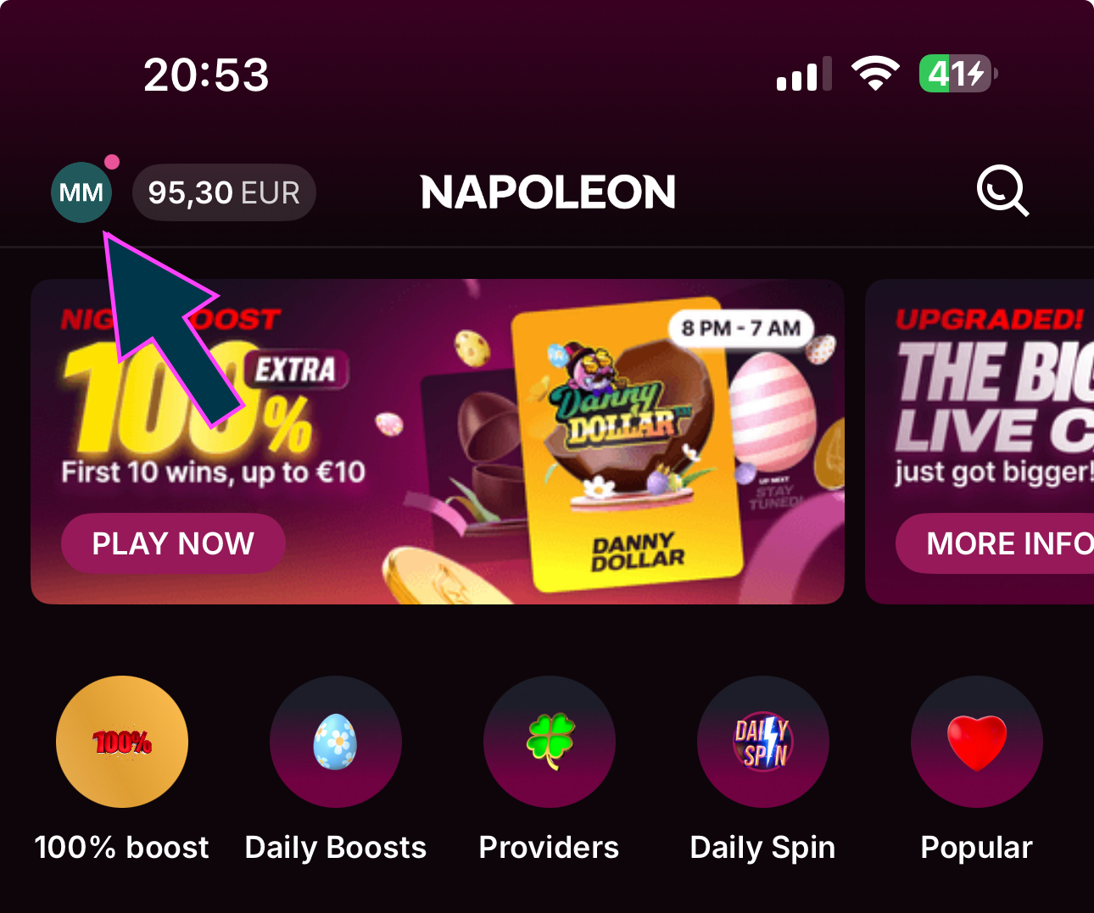Select the Daily Boosts egg icon
The image size is (1094, 913).
pos(336,742)
